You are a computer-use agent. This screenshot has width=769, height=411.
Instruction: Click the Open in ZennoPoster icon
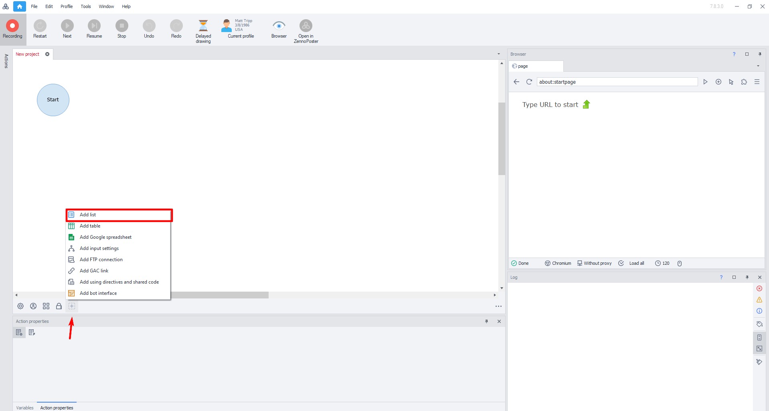[306, 26]
